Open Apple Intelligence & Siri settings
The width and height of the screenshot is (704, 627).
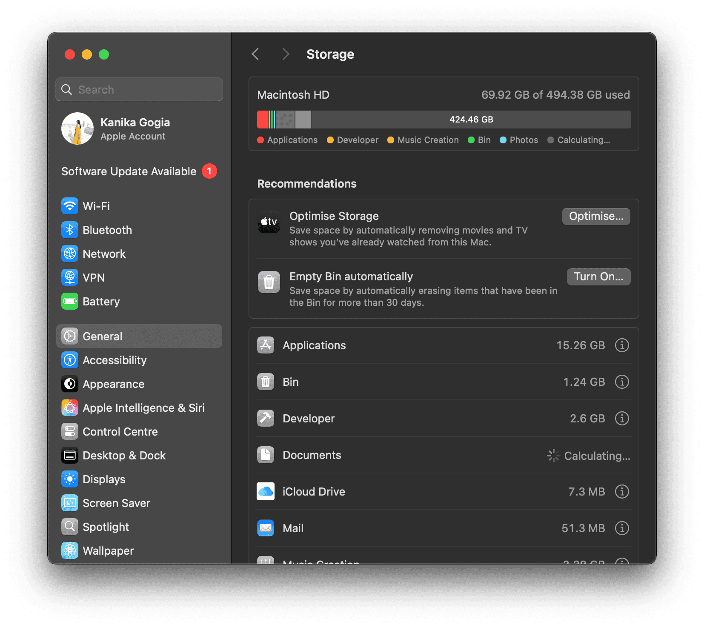click(x=143, y=408)
